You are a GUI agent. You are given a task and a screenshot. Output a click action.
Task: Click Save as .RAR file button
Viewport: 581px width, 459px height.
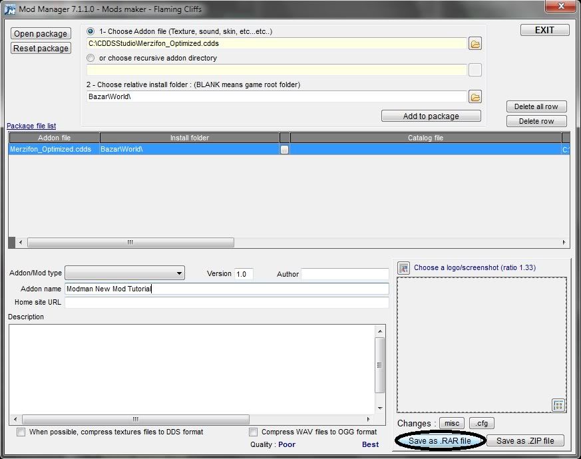click(x=439, y=441)
